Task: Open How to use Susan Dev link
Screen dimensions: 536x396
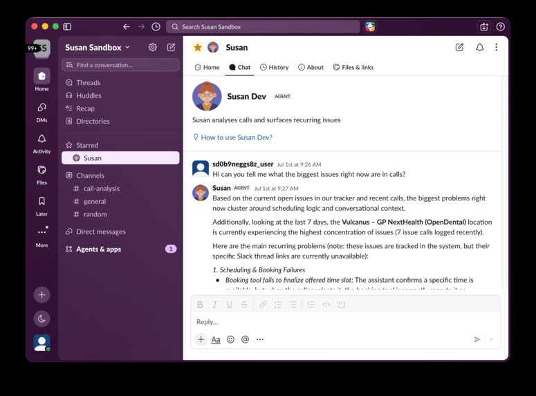Action: coord(237,138)
